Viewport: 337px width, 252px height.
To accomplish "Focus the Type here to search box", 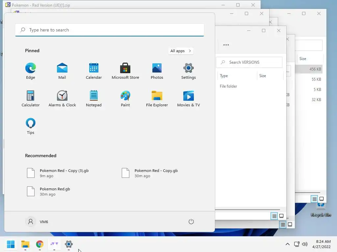I will coord(110,30).
